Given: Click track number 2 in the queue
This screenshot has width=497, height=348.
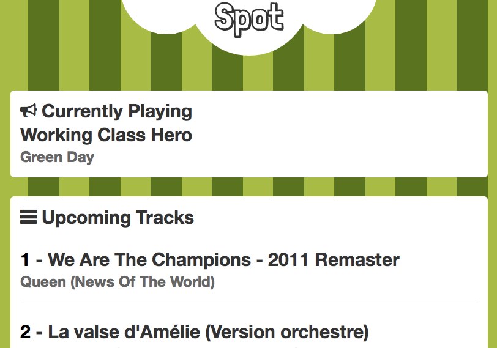Looking at the screenshot, I should pos(25,333).
